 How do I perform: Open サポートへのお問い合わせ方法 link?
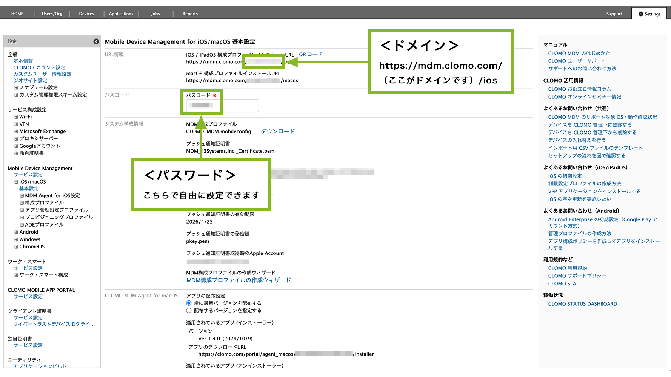coord(582,69)
